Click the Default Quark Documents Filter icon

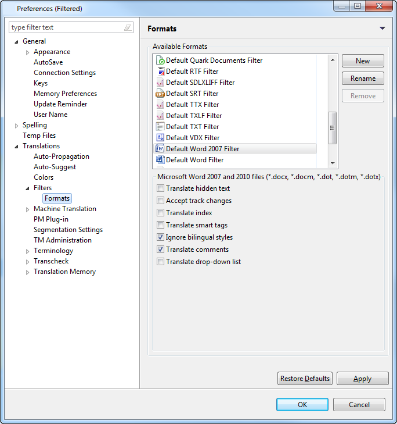click(160, 60)
